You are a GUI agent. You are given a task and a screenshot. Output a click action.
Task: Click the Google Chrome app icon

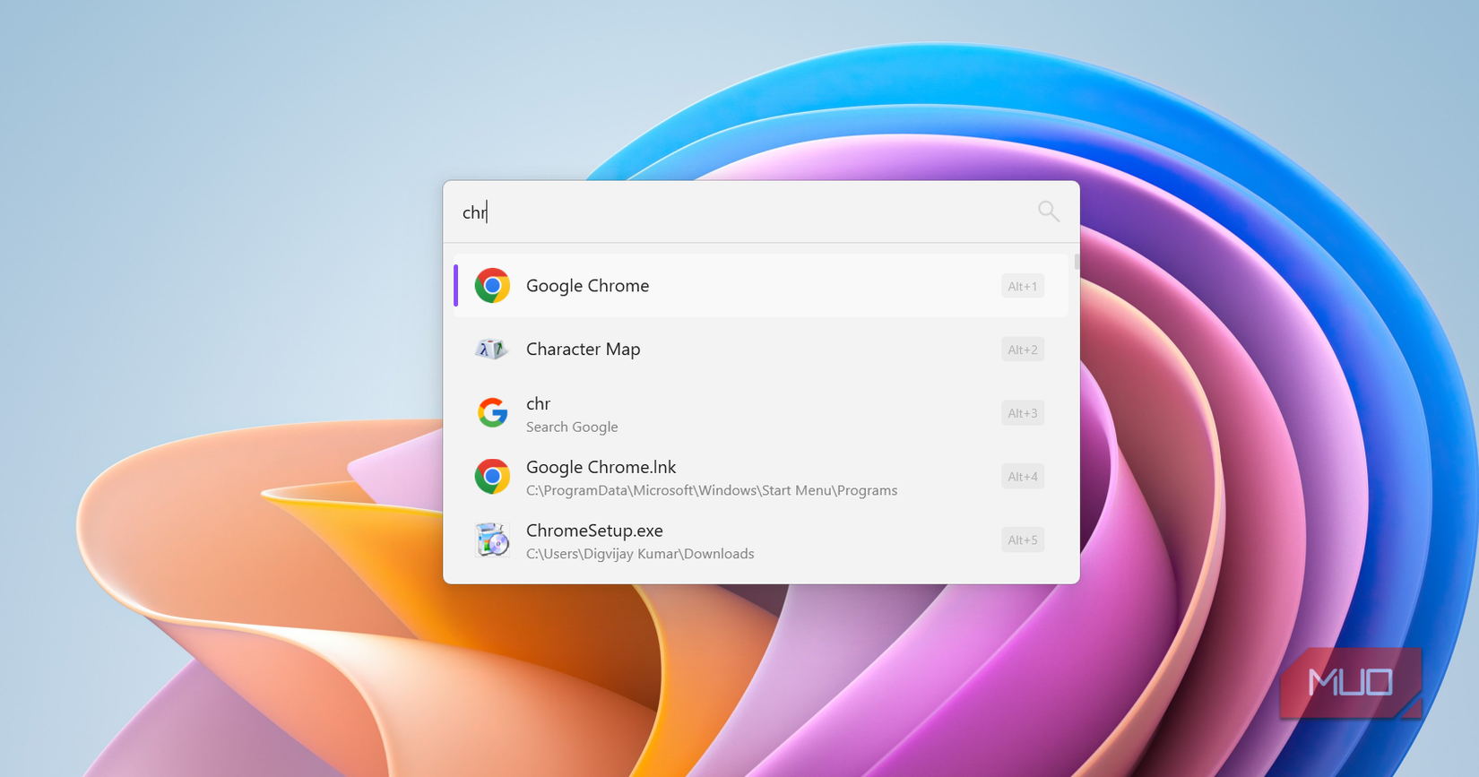coord(492,286)
